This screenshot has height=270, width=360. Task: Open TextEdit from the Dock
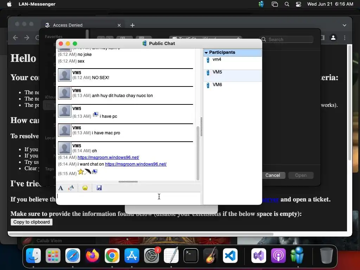pos(171,256)
